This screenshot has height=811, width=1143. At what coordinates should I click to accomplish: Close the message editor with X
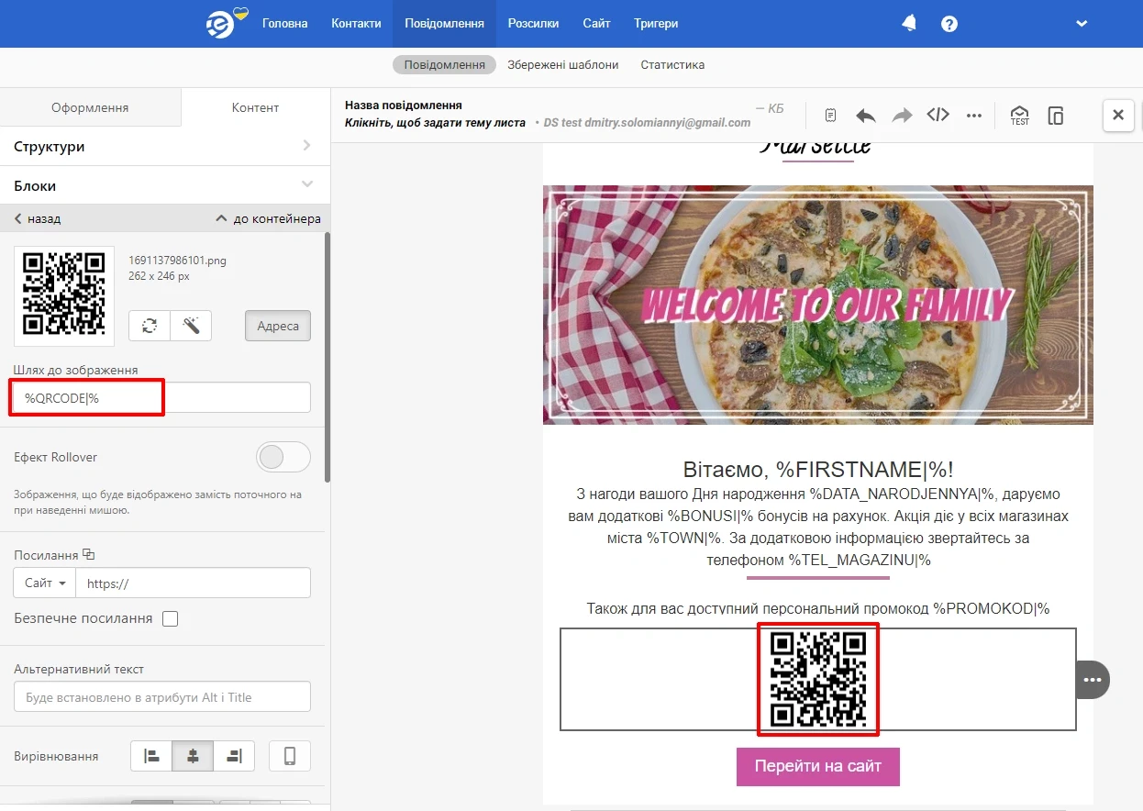coord(1118,115)
